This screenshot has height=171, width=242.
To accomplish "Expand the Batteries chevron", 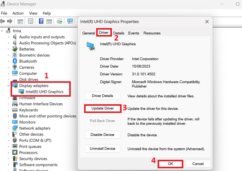I will pyautogui.click(x=8, y=49).
